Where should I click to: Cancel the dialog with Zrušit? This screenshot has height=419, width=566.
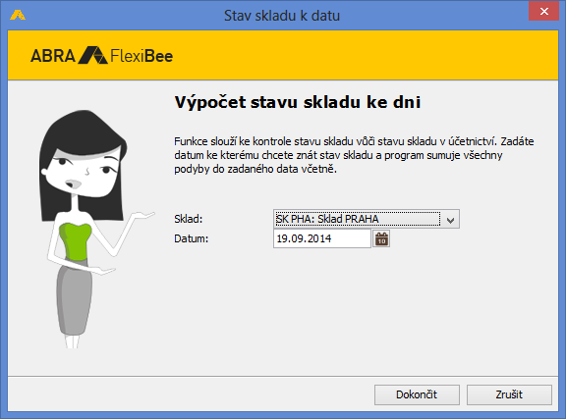click(x=509, y=394)
